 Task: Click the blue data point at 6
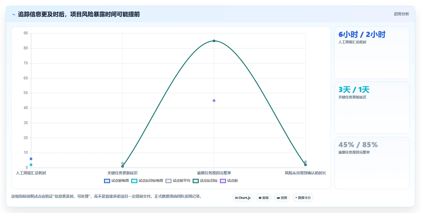click(31, 159)
